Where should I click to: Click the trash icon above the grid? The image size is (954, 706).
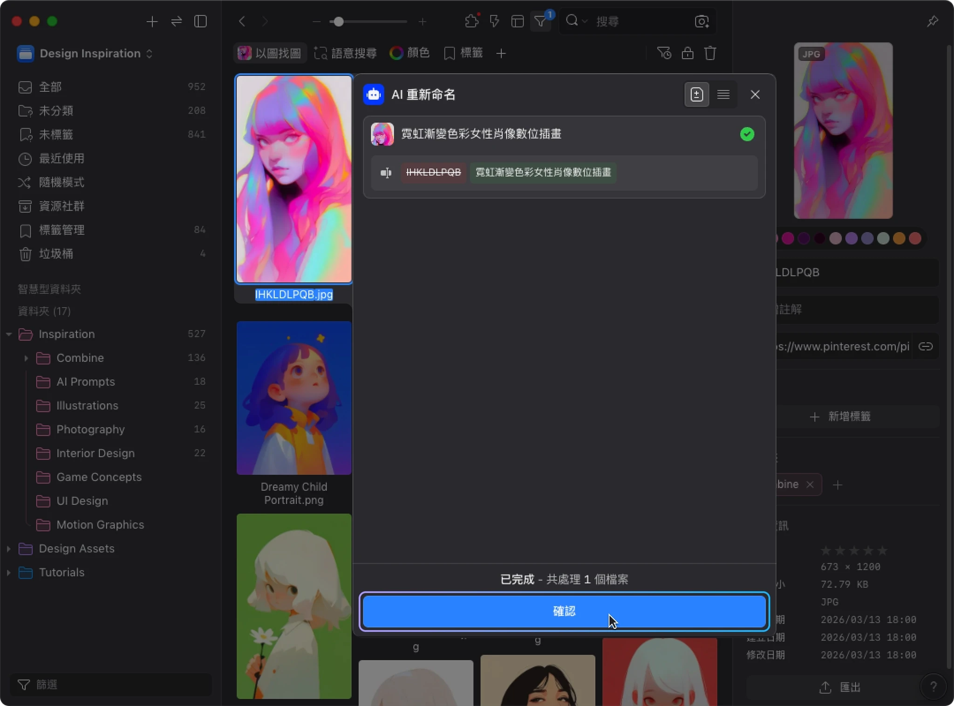tap(710, 53)
